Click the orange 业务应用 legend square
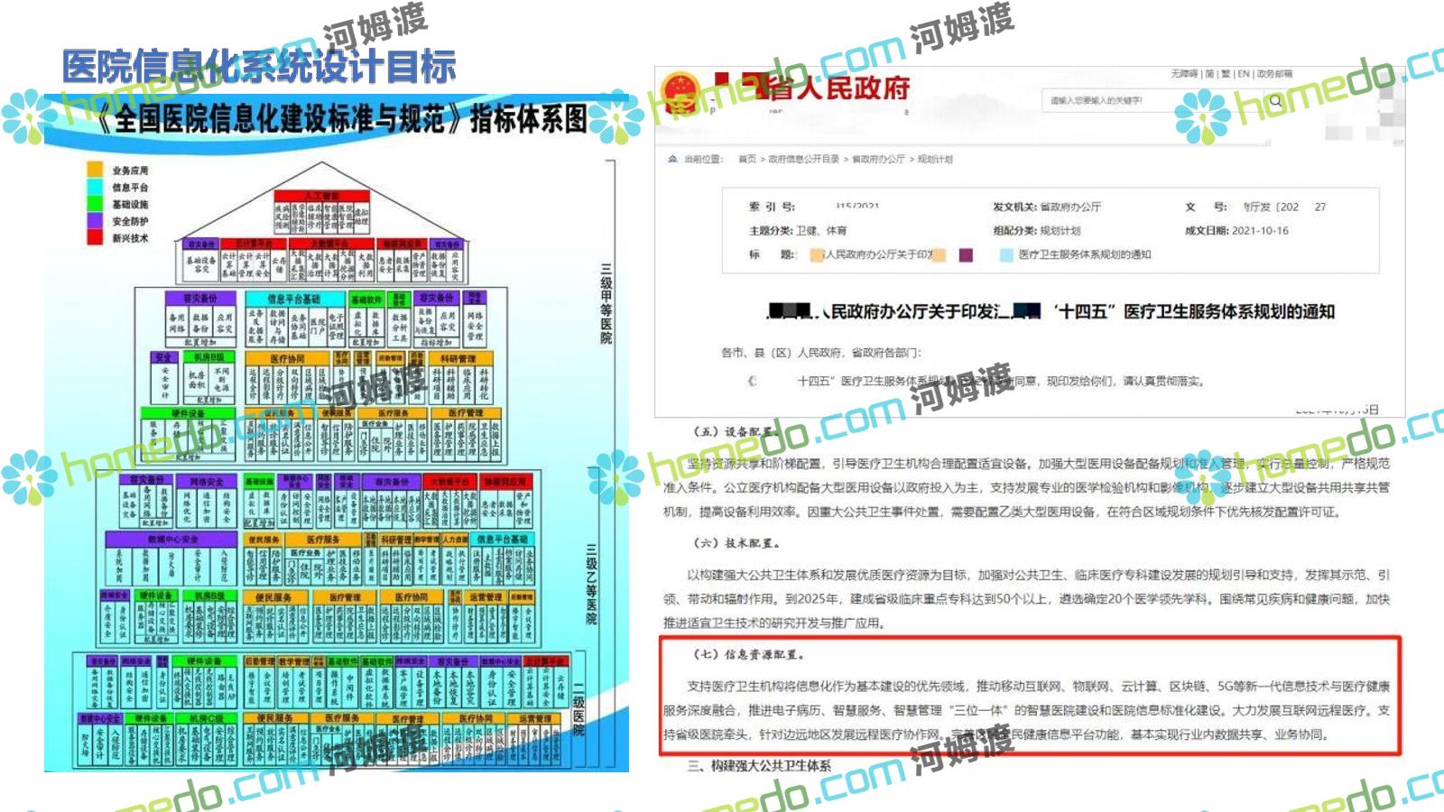Viewport: 1444px width, 812px height. pyautogui.click(x=95, y=170)
